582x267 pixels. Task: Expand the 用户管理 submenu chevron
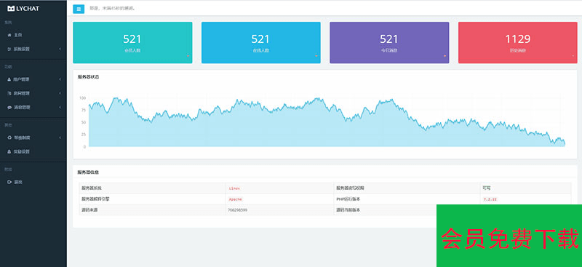coord(60,79)
